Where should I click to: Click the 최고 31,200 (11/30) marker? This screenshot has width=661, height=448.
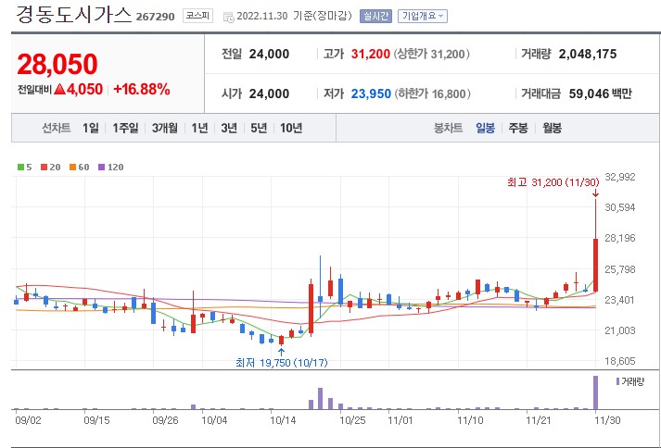[553, 182]
